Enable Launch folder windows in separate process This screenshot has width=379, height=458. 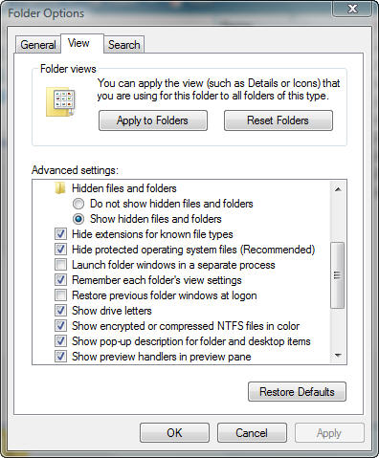coord(60,265)
